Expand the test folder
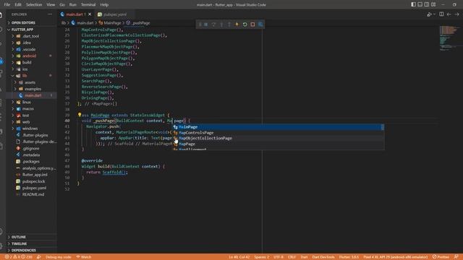The image size is (463, 260). 31,116
